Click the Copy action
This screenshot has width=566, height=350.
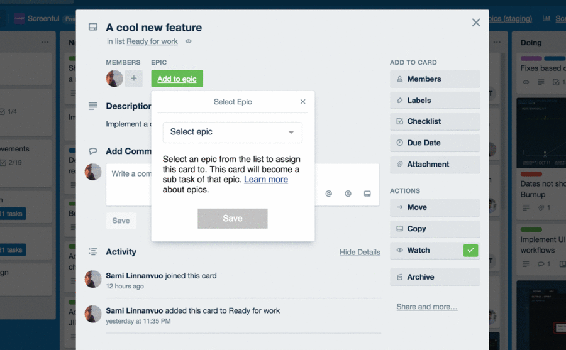435,229
